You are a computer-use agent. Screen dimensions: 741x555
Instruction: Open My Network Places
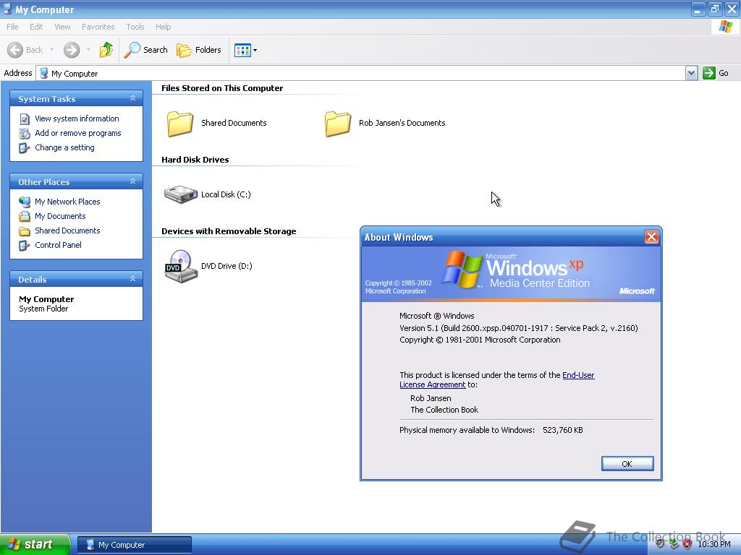pyautogui.click(x=67, y=202)
